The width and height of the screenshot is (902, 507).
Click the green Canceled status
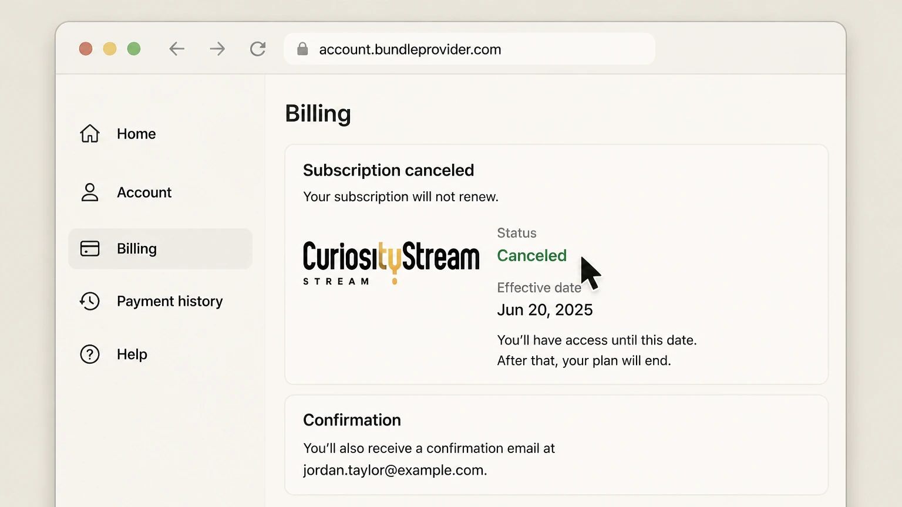pos(531,255)
